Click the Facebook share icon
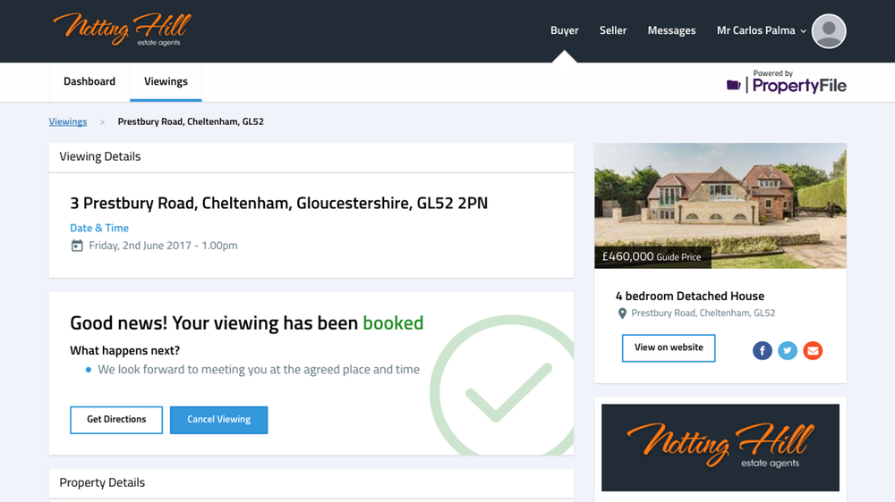 (762, 351)
